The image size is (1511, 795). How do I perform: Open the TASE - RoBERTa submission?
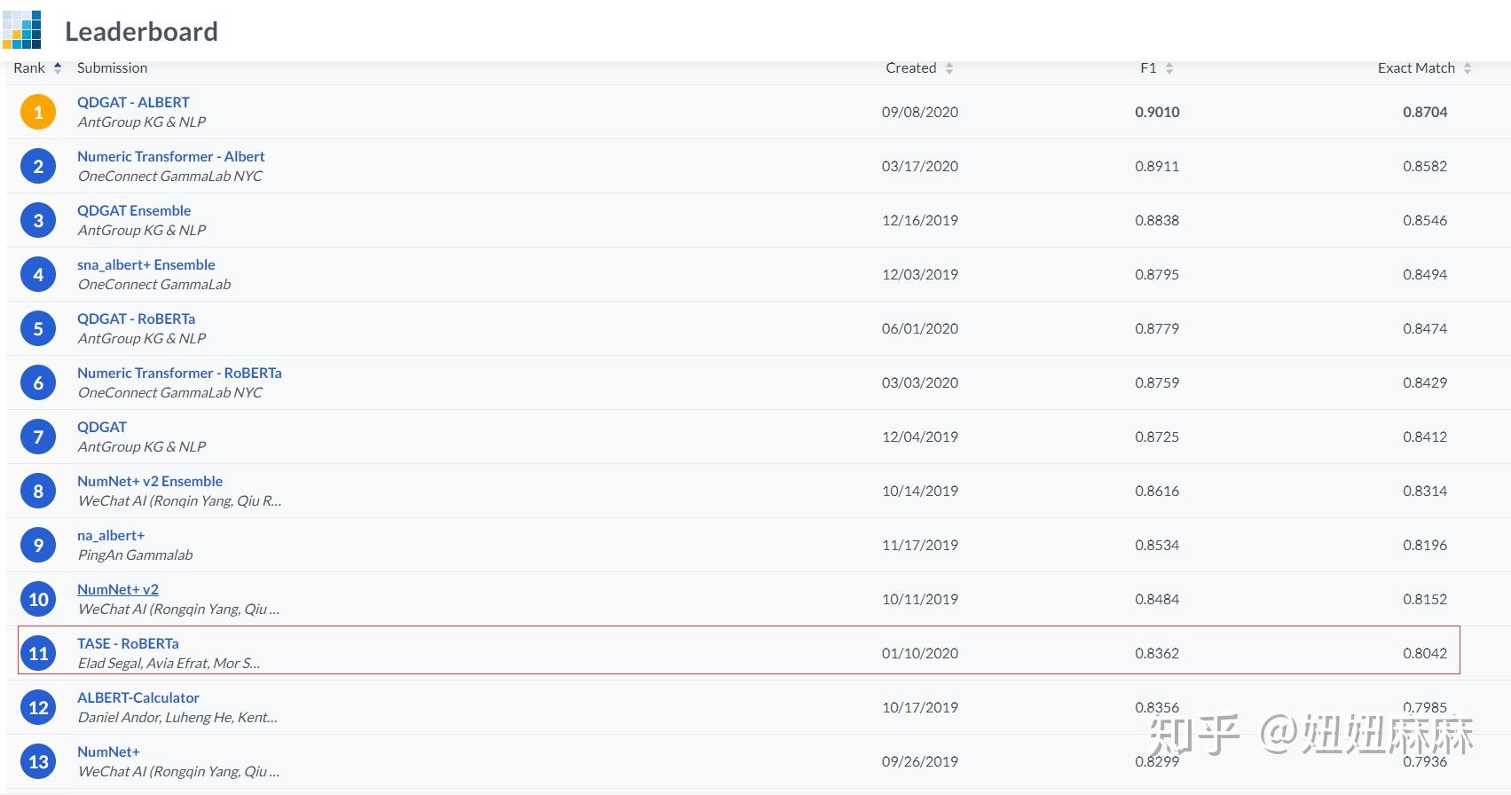pos(128,643)
